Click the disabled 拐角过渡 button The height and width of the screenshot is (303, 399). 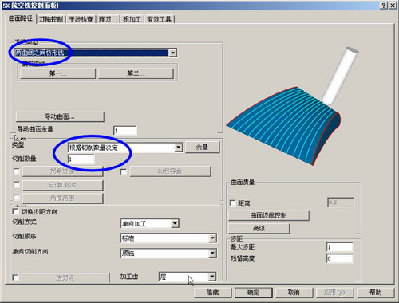62,171
